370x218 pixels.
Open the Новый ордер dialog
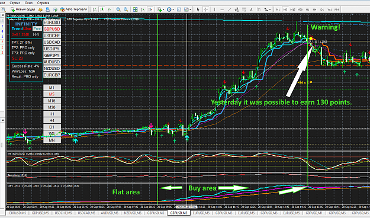pyautogui.click(x=23, y=9)
